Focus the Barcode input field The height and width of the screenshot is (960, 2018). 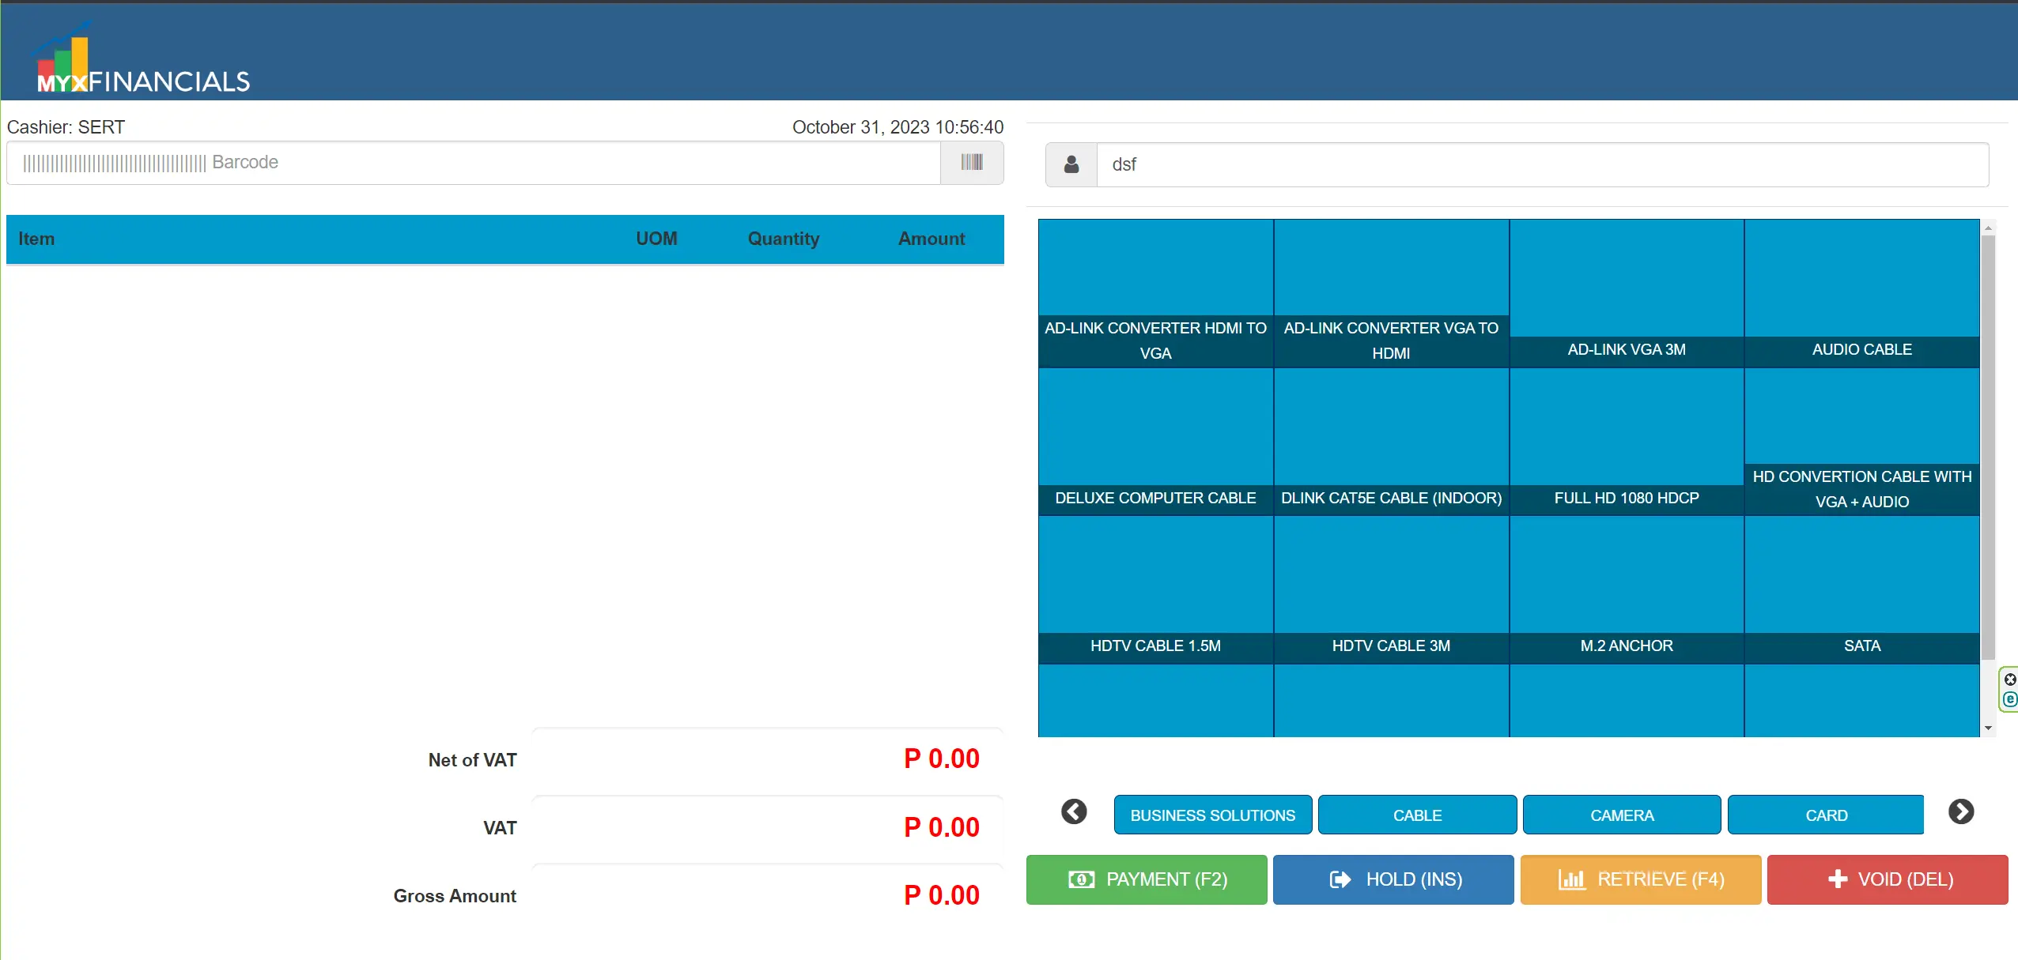click(474, 163)
